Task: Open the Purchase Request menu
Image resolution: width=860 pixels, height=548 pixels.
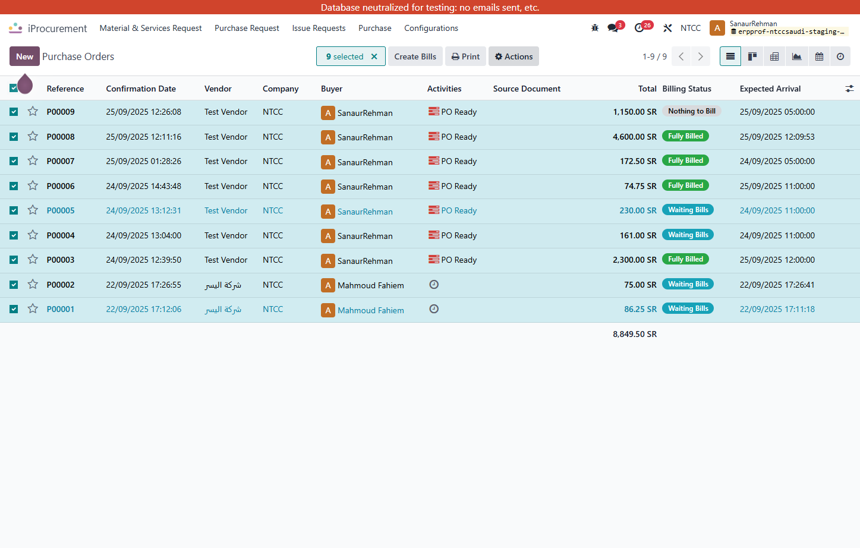Action: click(x=247, y=28)
